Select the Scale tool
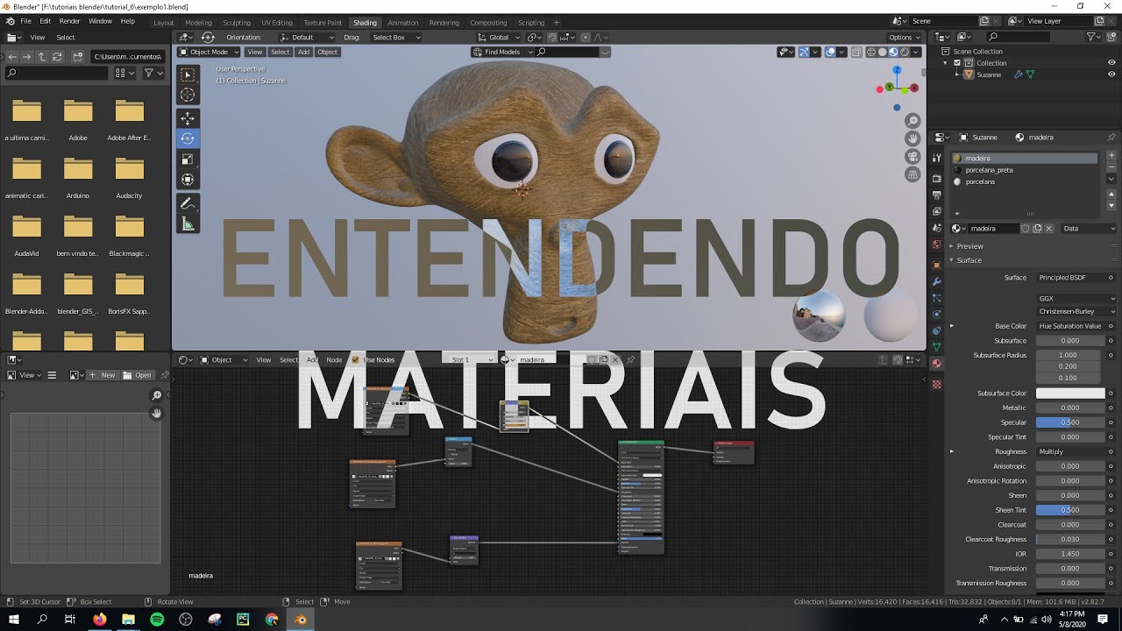 pos(188,159)
